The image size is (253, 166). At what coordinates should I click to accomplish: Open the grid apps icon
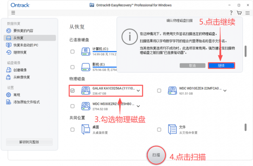click(x=247, y=13)
